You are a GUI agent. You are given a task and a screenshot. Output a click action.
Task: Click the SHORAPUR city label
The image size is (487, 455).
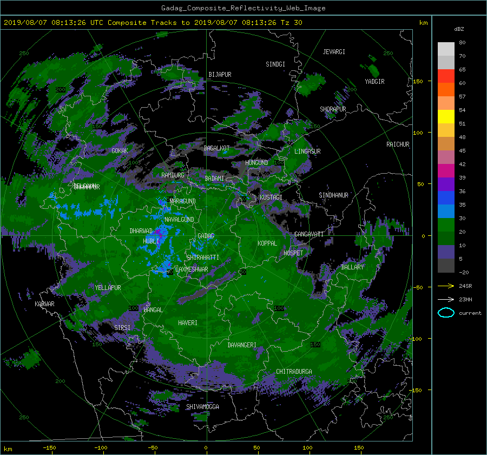coord(333,109)
